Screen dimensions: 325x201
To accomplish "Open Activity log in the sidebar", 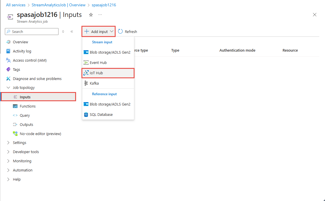I will pos(22,51).
